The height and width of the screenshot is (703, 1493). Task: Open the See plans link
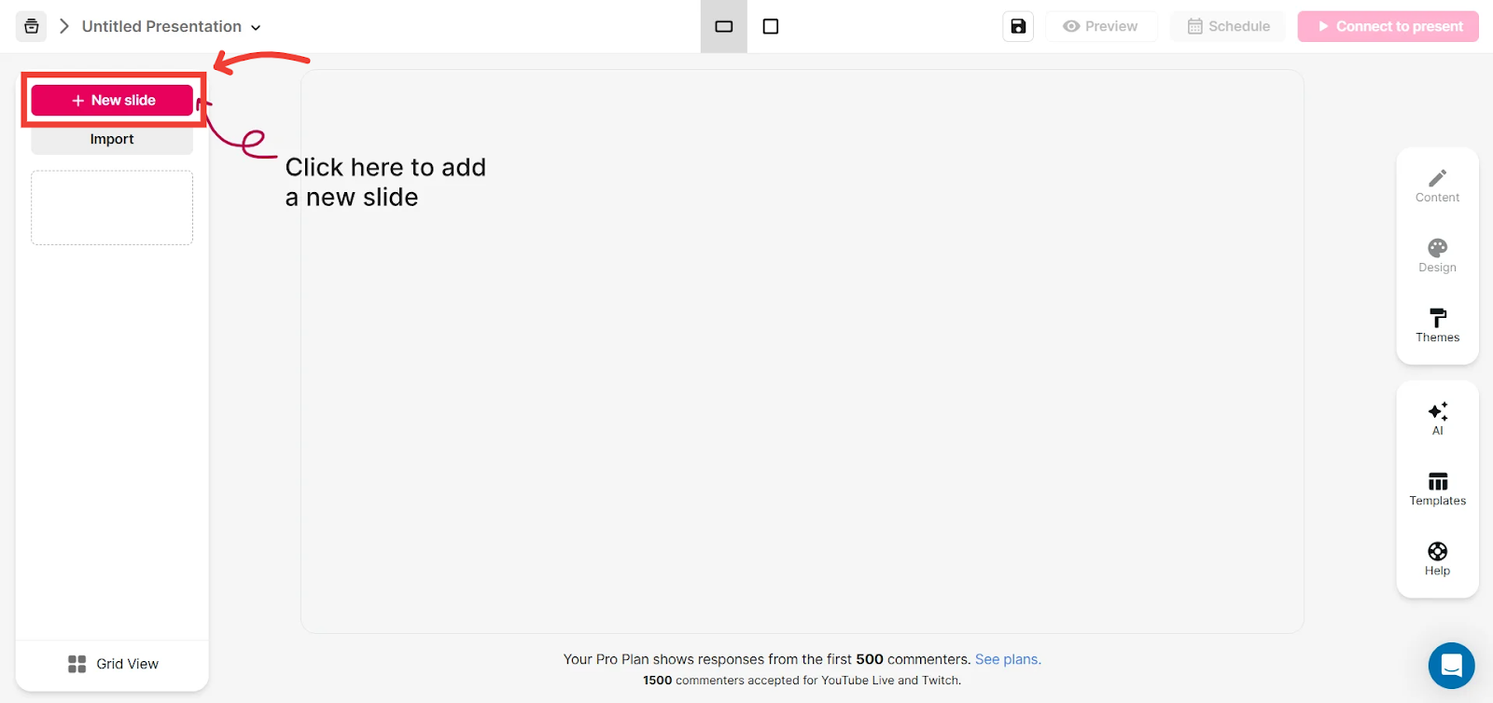pos(1008,659)
